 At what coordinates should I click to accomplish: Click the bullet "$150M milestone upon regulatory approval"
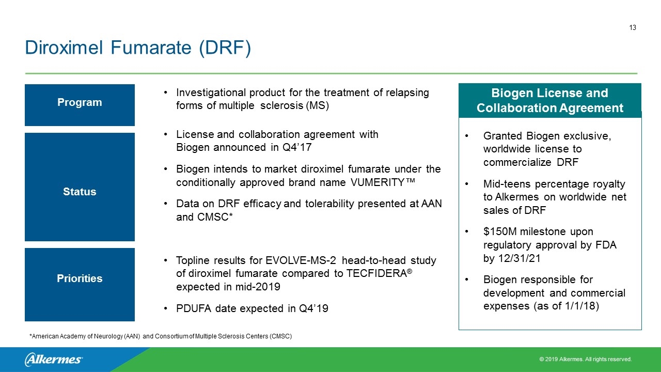(550, 245)
